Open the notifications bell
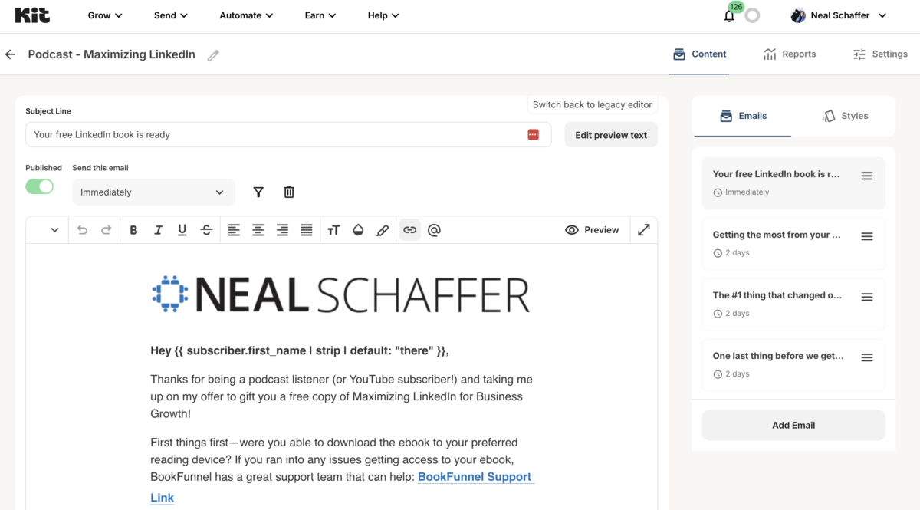Viewport: 920px width, 510px height. click(729, 16)
